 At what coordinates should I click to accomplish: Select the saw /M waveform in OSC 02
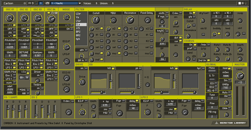point(28,33)
